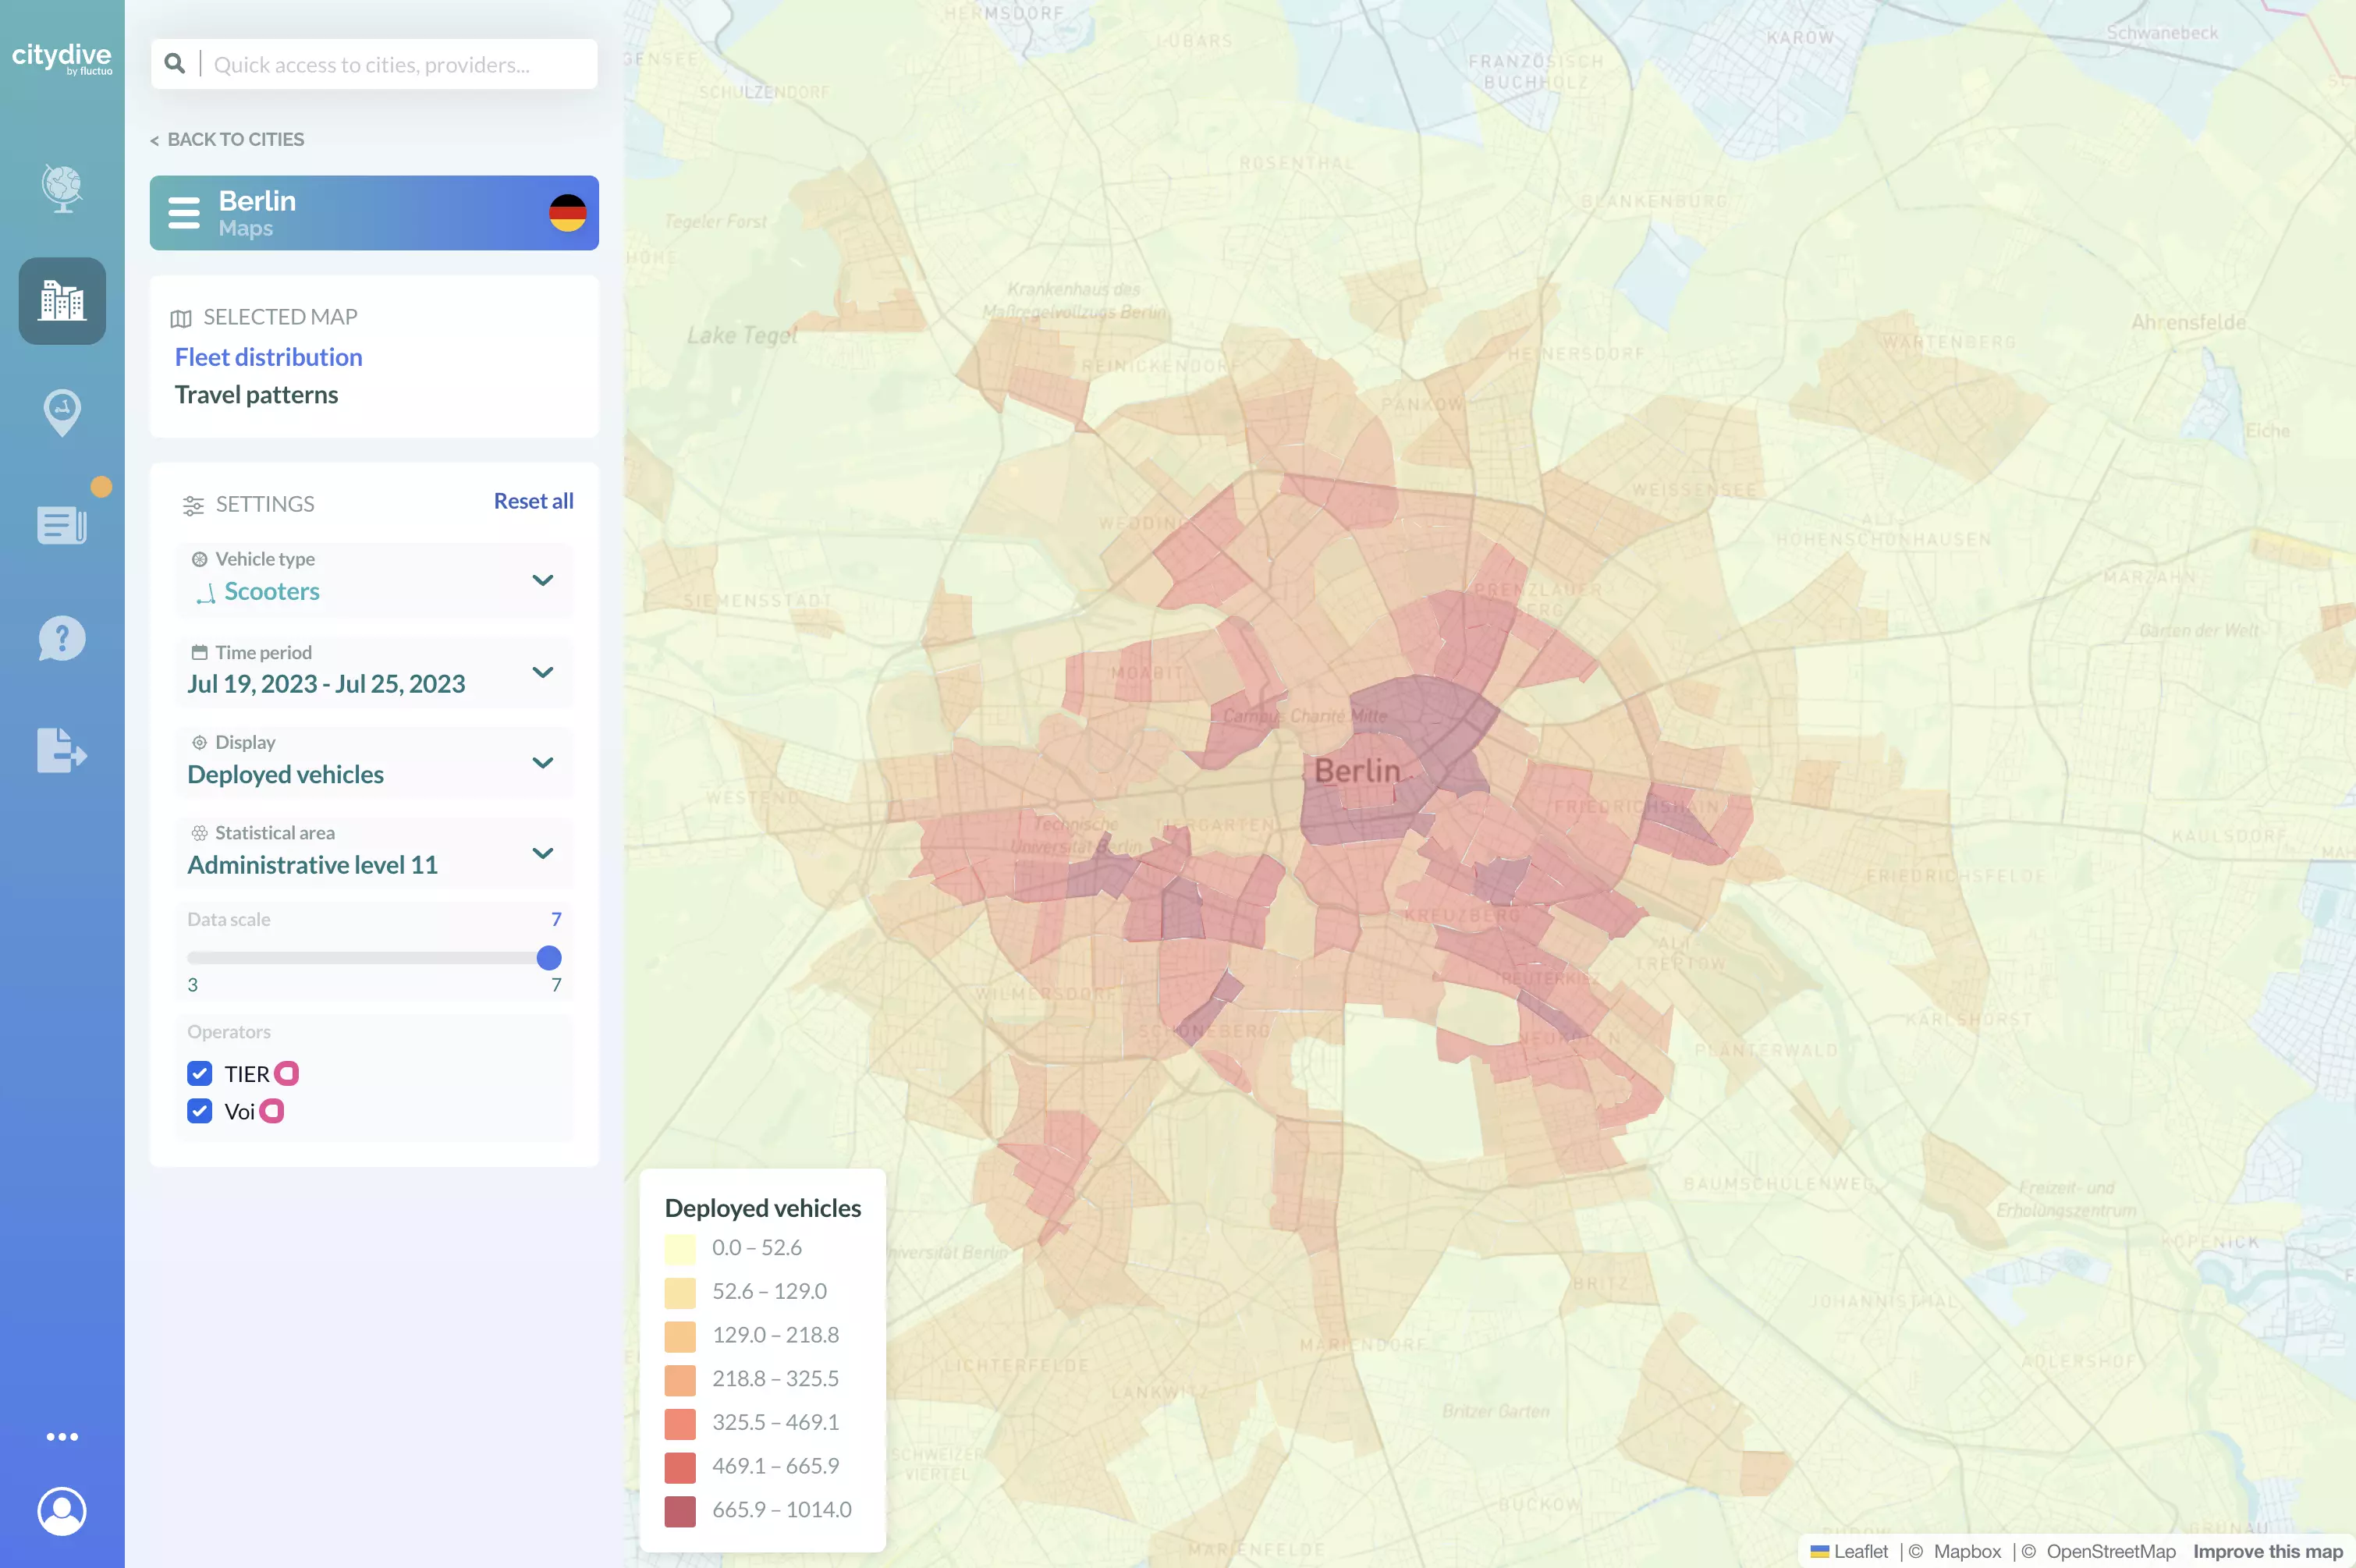Open the globe cities icon in sidebar
This screenshot has height=1568, width=2356.
click(62, 188)
